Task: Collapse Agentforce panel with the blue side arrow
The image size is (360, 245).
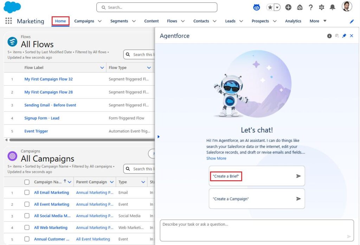Action: (x=159, y=137)
